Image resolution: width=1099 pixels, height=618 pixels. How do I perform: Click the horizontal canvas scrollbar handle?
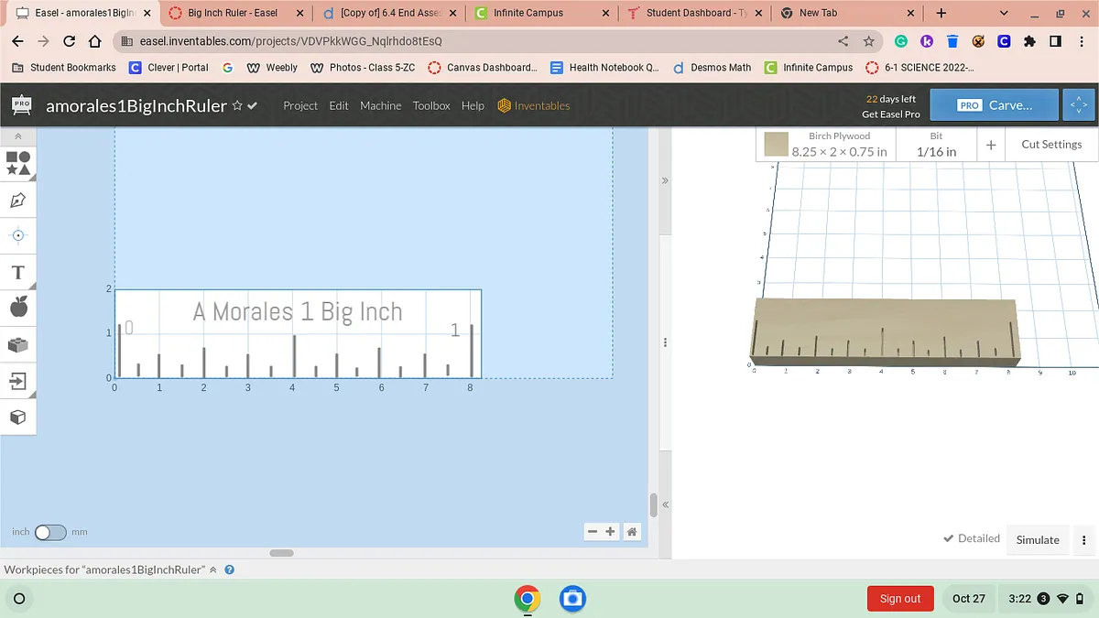(281, 553)
